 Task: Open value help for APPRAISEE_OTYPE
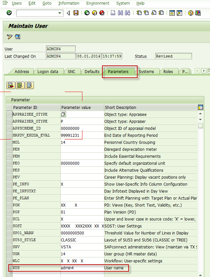[63, 114]
